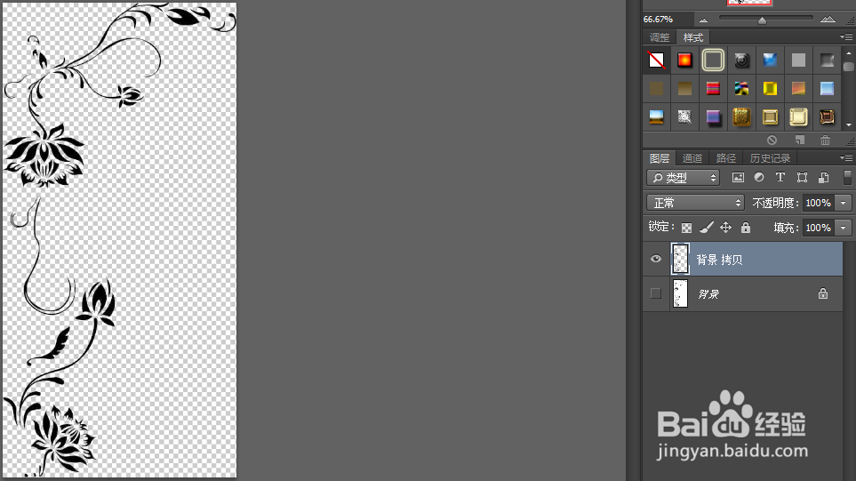Delete the selected style via trash
Viewport: 856px width, 481px height.
(x=826, y=140)
